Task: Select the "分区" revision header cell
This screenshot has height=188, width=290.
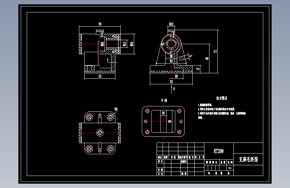Action: point(173,157)
